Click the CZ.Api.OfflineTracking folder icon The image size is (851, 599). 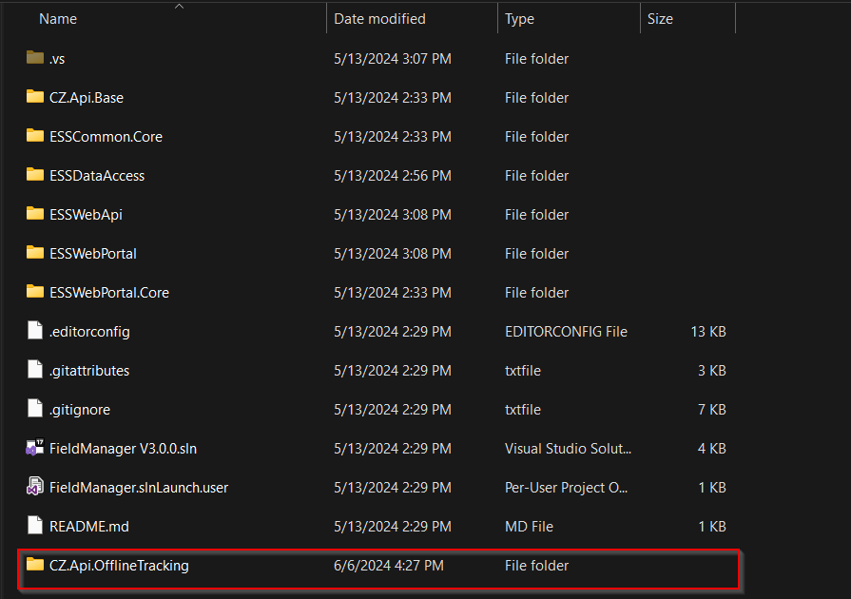pos(35,564)
